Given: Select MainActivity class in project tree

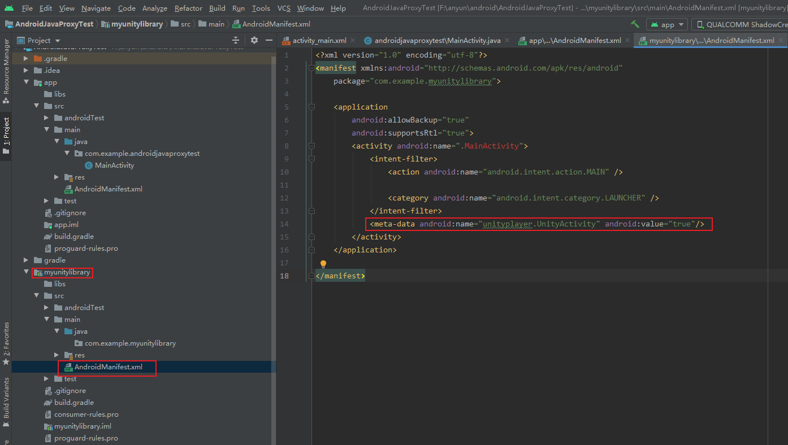Looking at the screenshot, I should pyautogui.click(x=114, y=165).
